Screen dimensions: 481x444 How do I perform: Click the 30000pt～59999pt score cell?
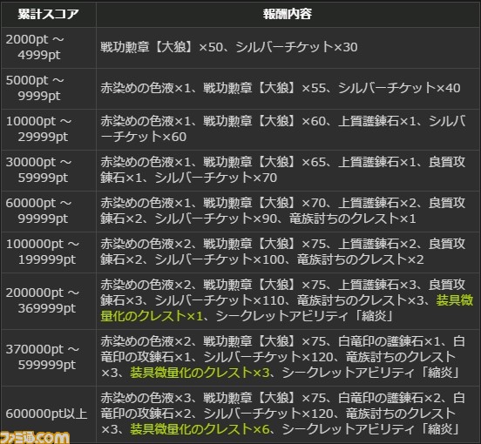click(49, 171)
